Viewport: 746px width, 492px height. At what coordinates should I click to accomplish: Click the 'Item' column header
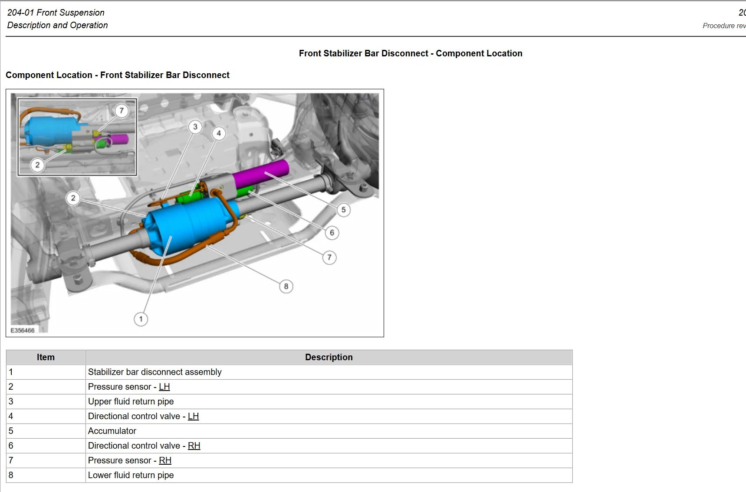pos(46,357)
